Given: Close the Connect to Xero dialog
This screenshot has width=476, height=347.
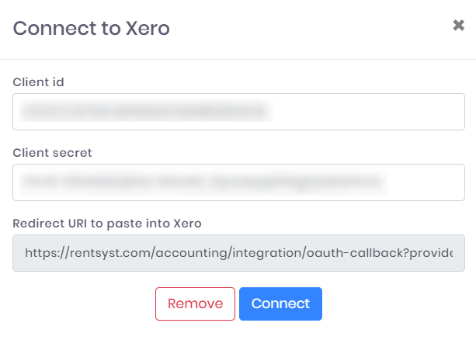Looking at the screenshot, I should (x=458, y=26).
